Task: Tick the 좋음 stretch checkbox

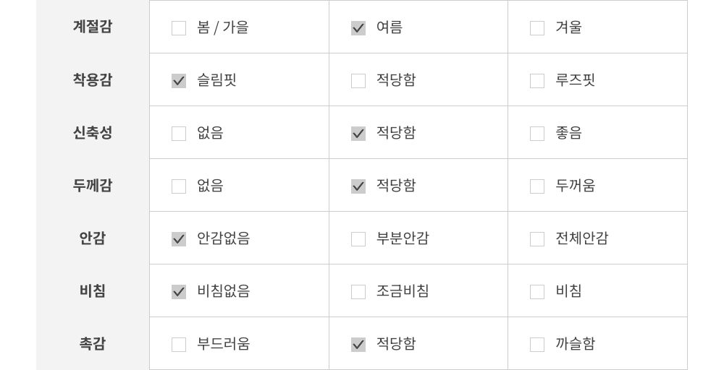Action: tap(537, 134)
